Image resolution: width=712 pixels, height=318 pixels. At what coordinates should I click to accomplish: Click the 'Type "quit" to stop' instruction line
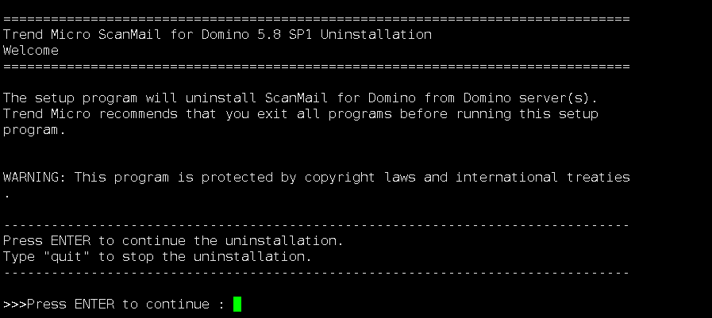(x=157, y=256)
